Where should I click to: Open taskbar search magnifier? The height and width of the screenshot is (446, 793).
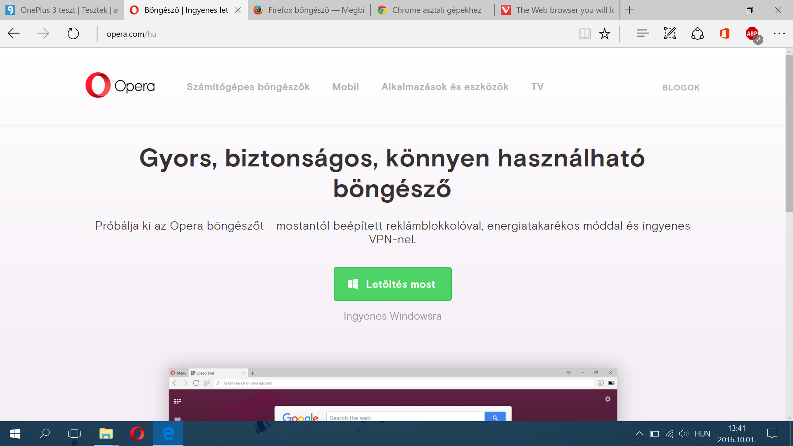click(45, 434)
